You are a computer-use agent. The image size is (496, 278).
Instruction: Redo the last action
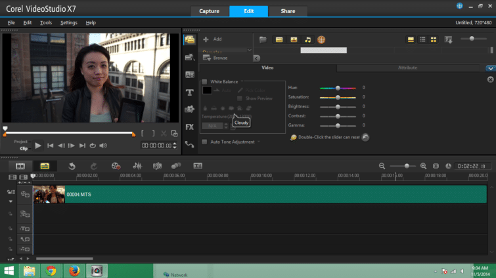coord(94,166)
